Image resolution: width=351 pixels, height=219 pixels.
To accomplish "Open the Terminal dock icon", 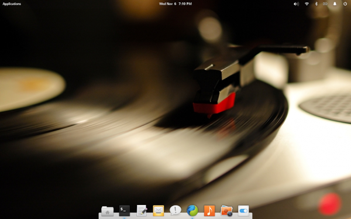I will pyautogui.click(x=125, y=210).
